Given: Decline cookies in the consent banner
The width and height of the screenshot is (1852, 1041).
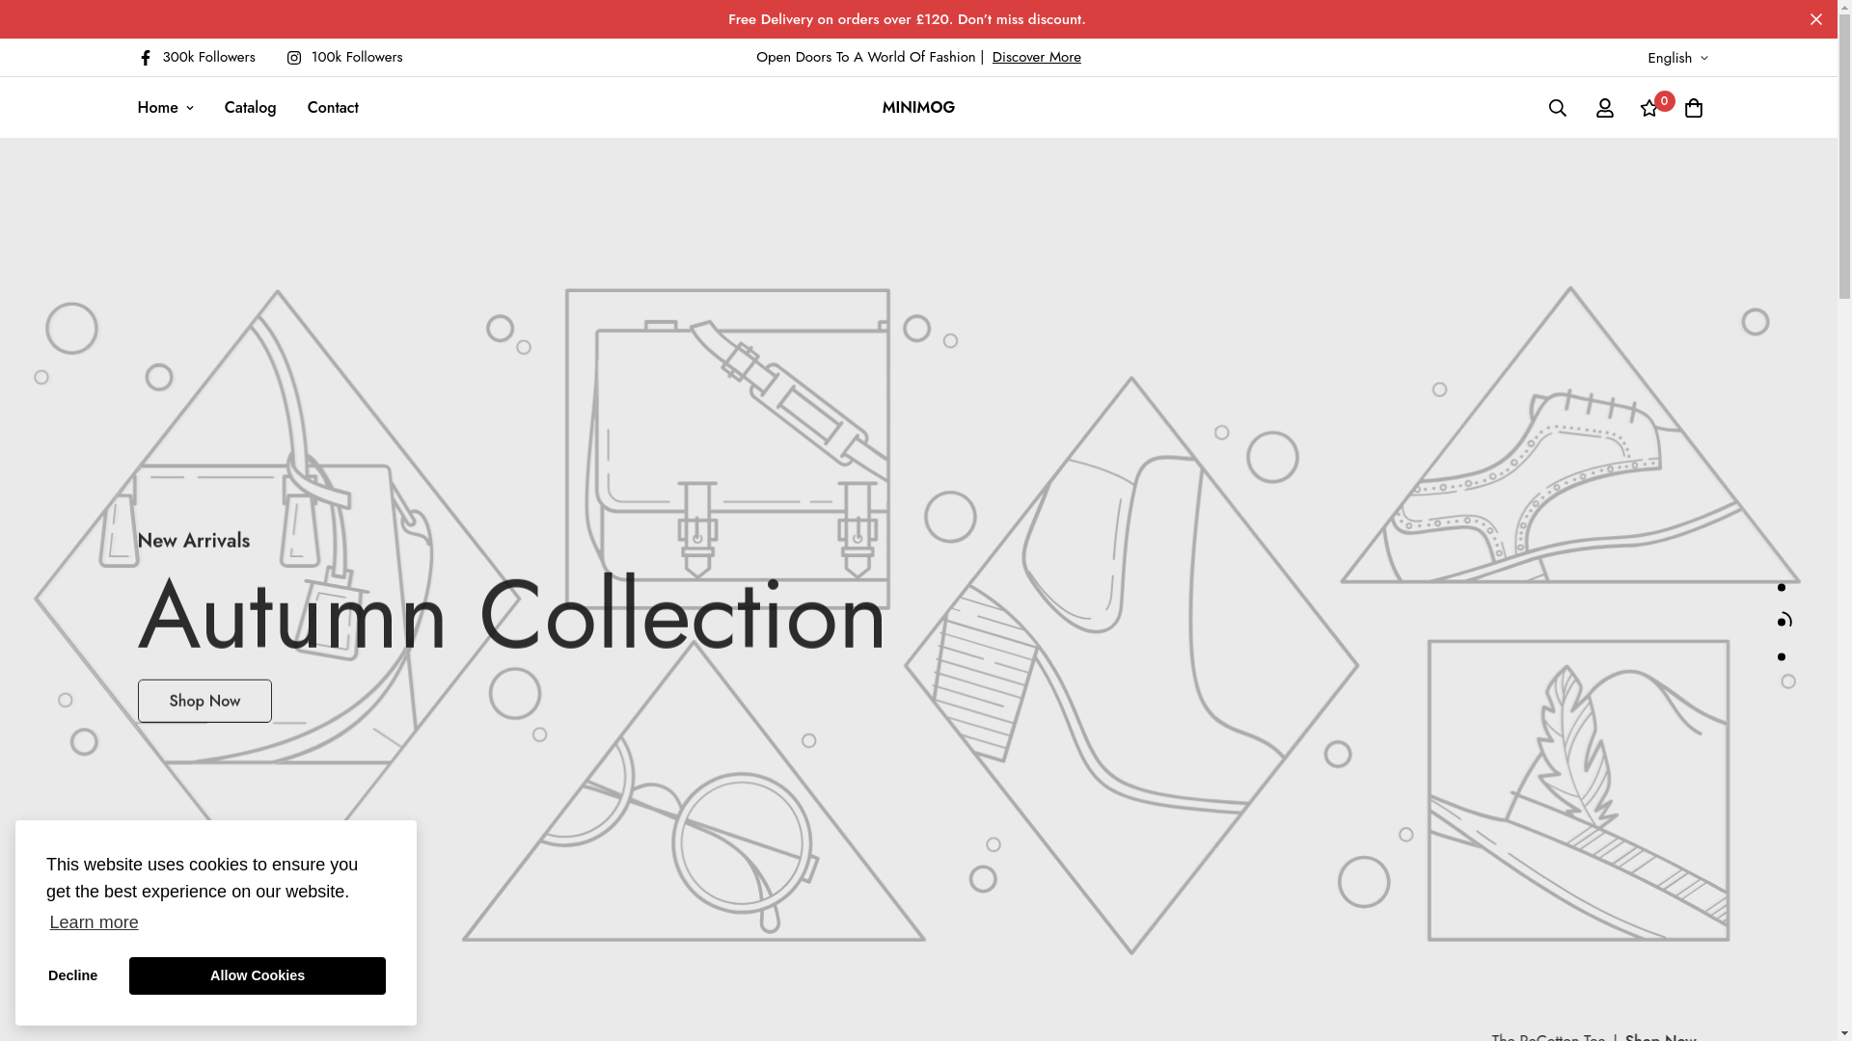Looking at the screenshot, I should click(72, 975).
